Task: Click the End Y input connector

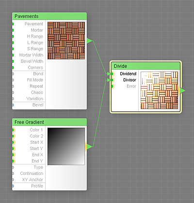Action: (x=13, y=161)
